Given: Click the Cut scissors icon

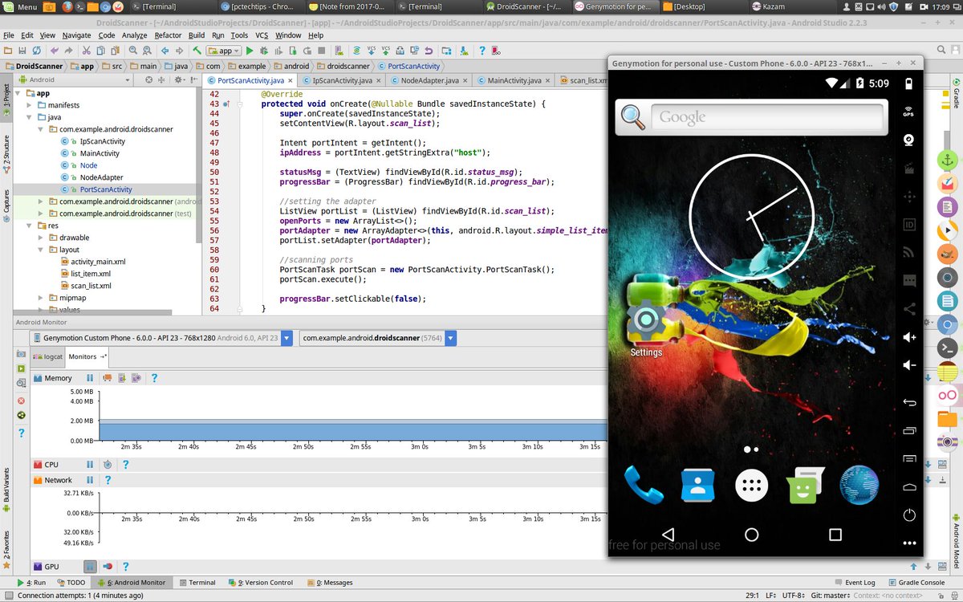Looking at the screenshot, I should click(x=86, y=50).
